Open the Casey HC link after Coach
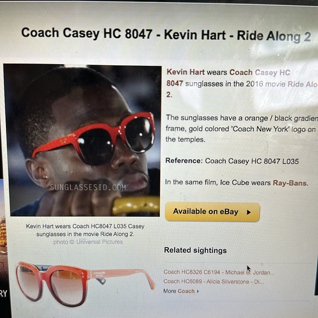 pos(272,72)
